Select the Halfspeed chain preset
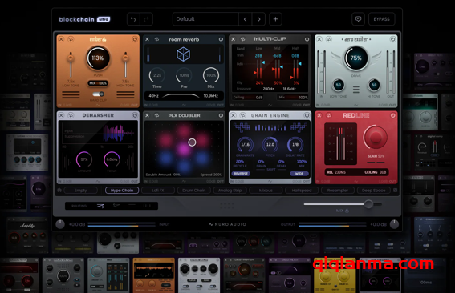Viewport: 455px width, 293px height. tap(302, 191)
